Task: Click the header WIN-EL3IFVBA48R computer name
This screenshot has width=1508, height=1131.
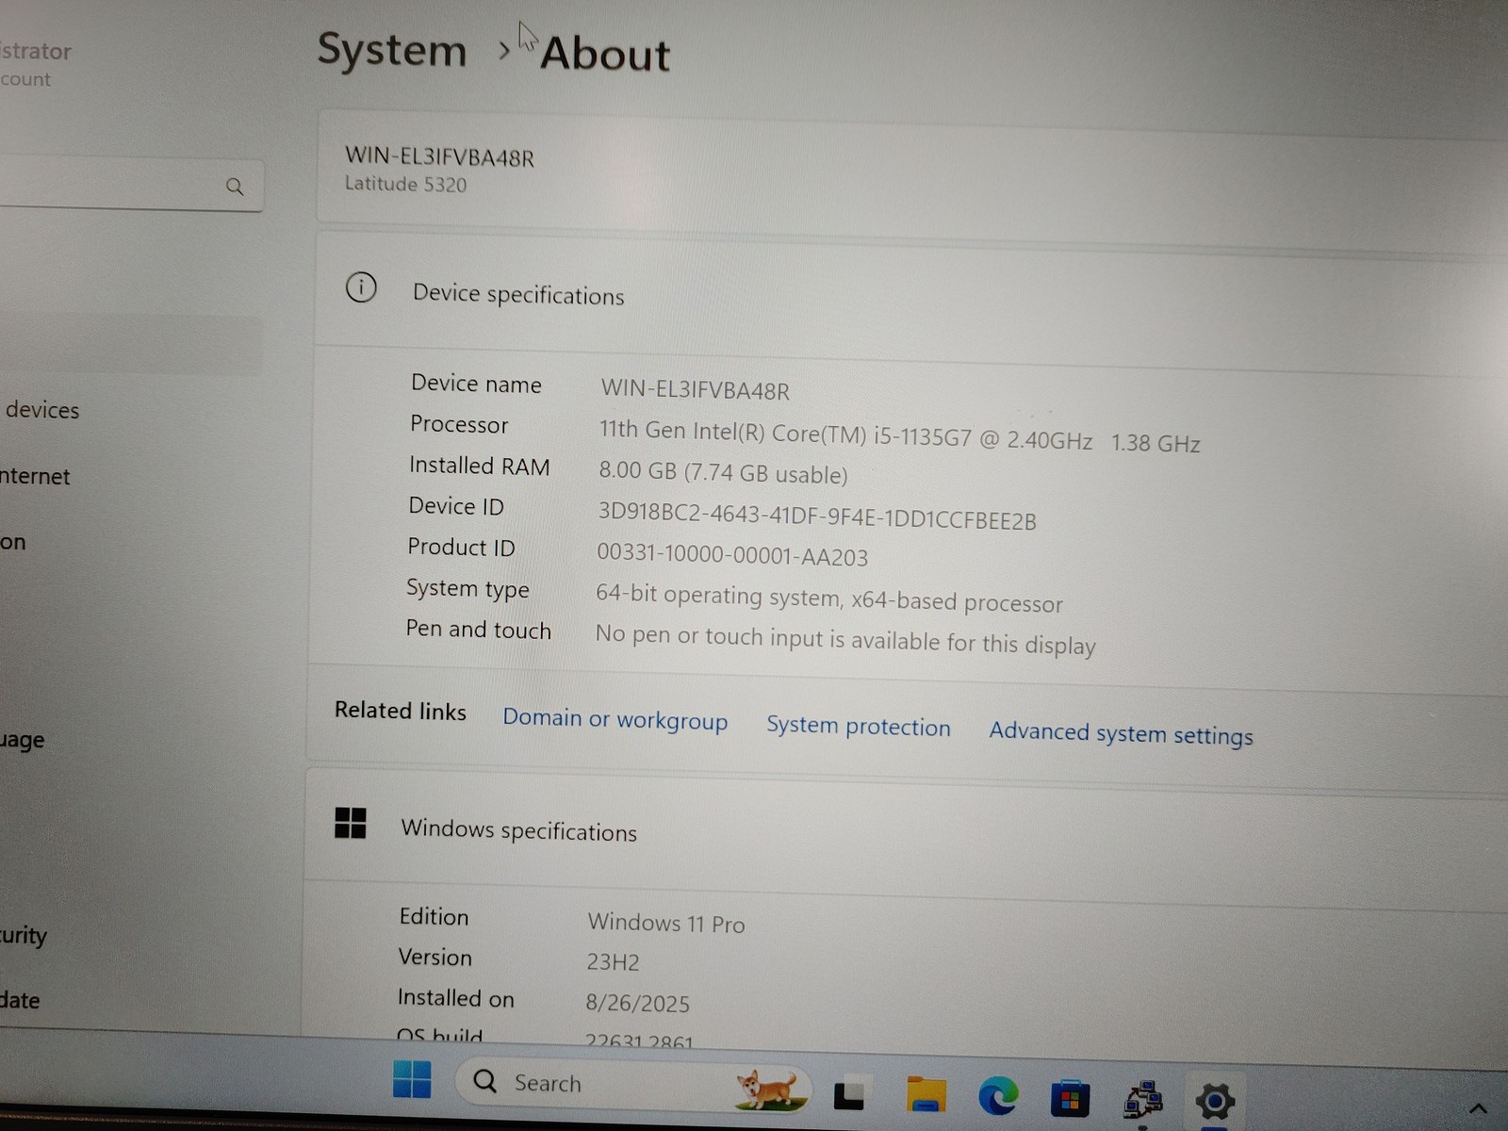Action: (439, 156)
